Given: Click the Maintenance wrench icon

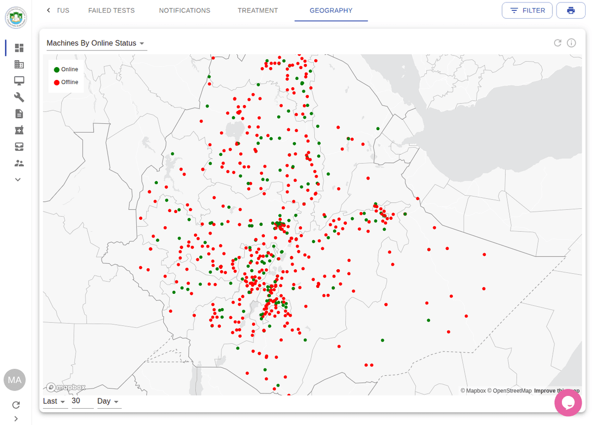Looking at the screenshot, I should pos(19,97).
